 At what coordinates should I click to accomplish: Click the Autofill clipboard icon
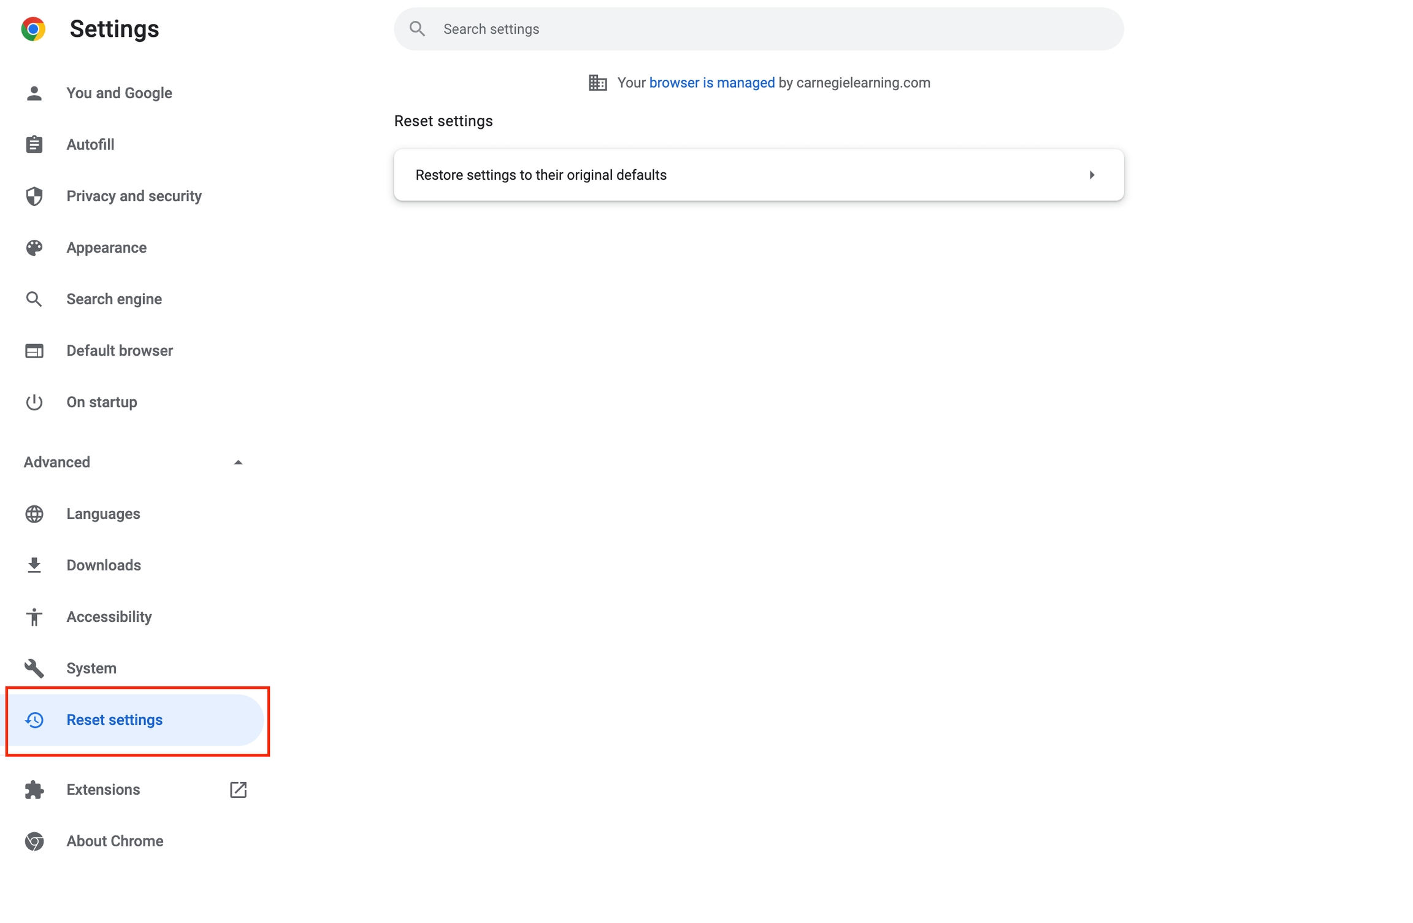pos(34,145)
